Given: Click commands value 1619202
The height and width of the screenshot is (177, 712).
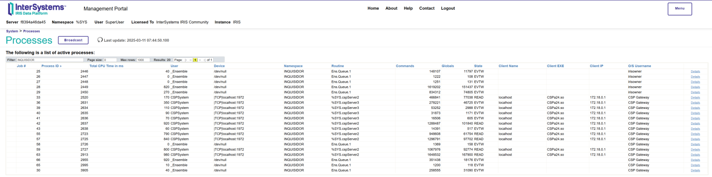Looking at the screenshot, I should pos(434,87).
